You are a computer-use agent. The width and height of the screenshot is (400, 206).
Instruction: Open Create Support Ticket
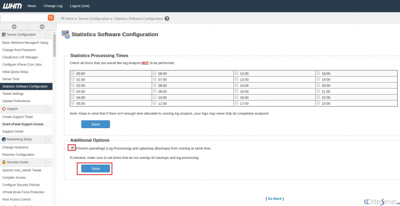coord(18,117)
